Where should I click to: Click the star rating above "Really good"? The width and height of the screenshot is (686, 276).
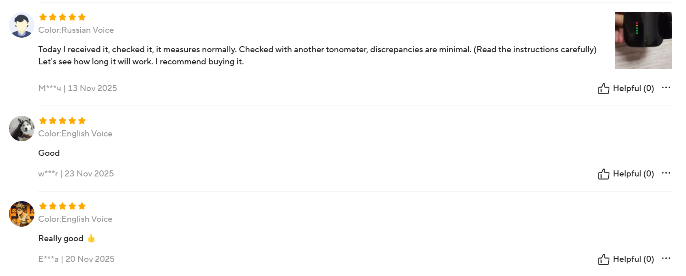62,206
